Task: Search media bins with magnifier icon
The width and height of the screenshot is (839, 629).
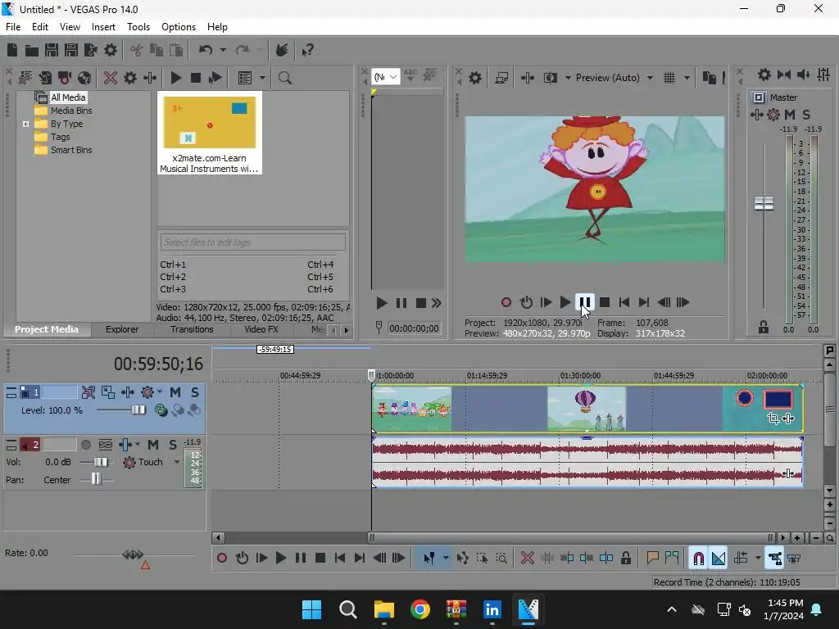Action: point(285,78)
